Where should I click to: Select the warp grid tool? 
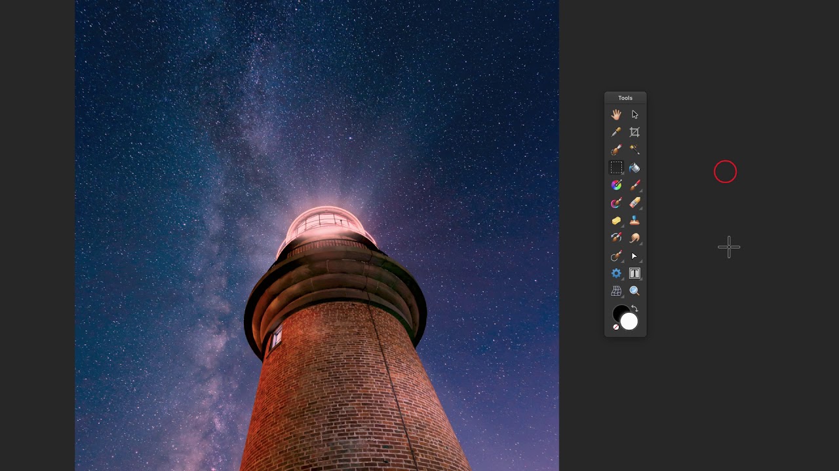click(616, 291)
